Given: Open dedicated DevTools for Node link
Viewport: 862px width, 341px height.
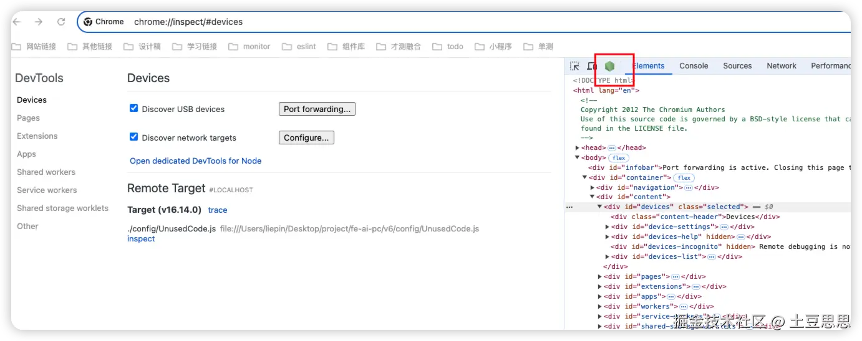Looking at the screenshot, I should (x=196, y=161).
